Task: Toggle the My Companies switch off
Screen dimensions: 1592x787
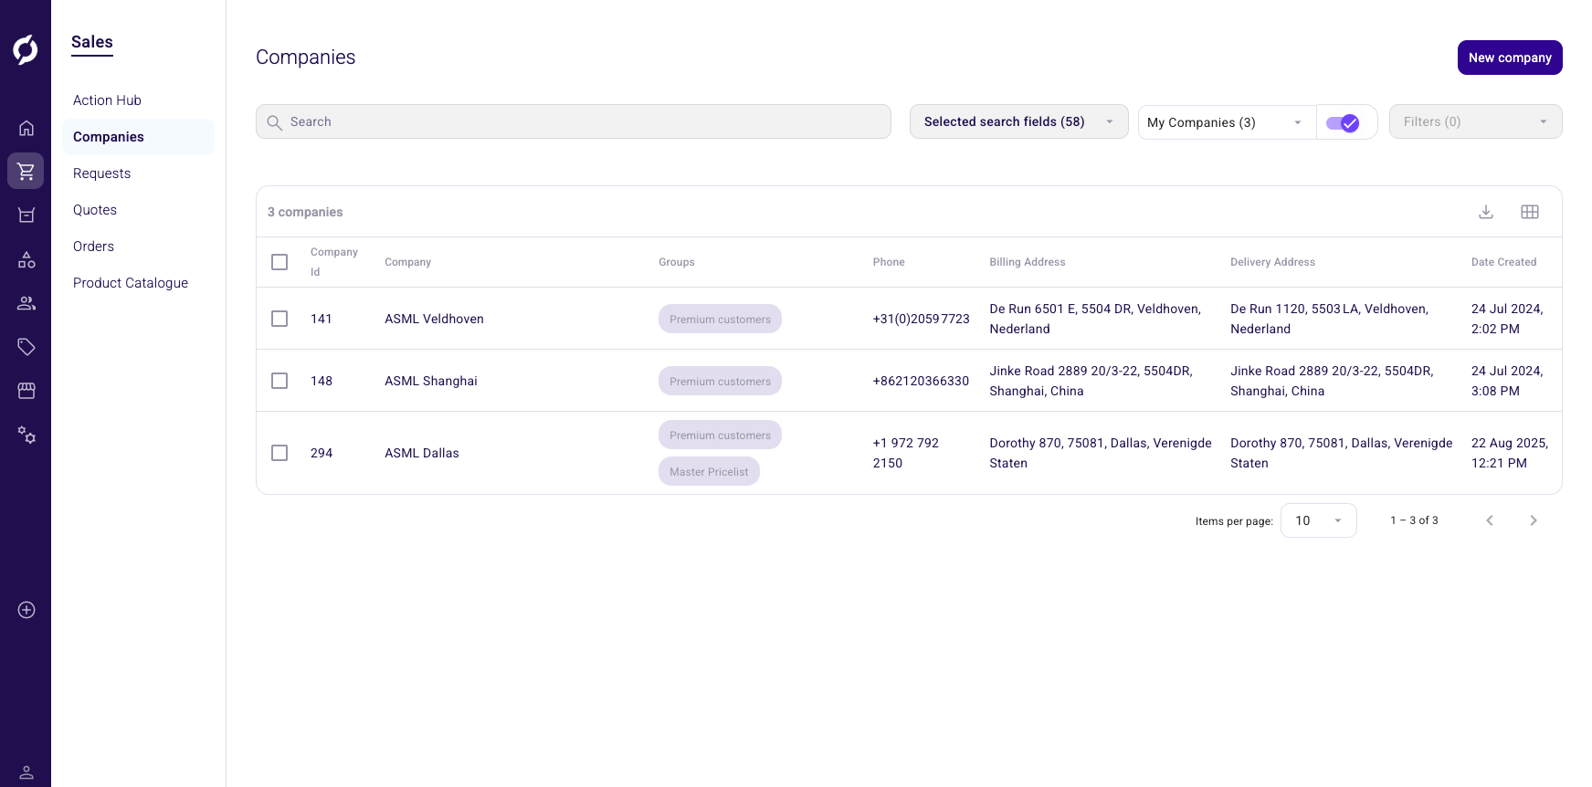Action: click(1343, 123)
